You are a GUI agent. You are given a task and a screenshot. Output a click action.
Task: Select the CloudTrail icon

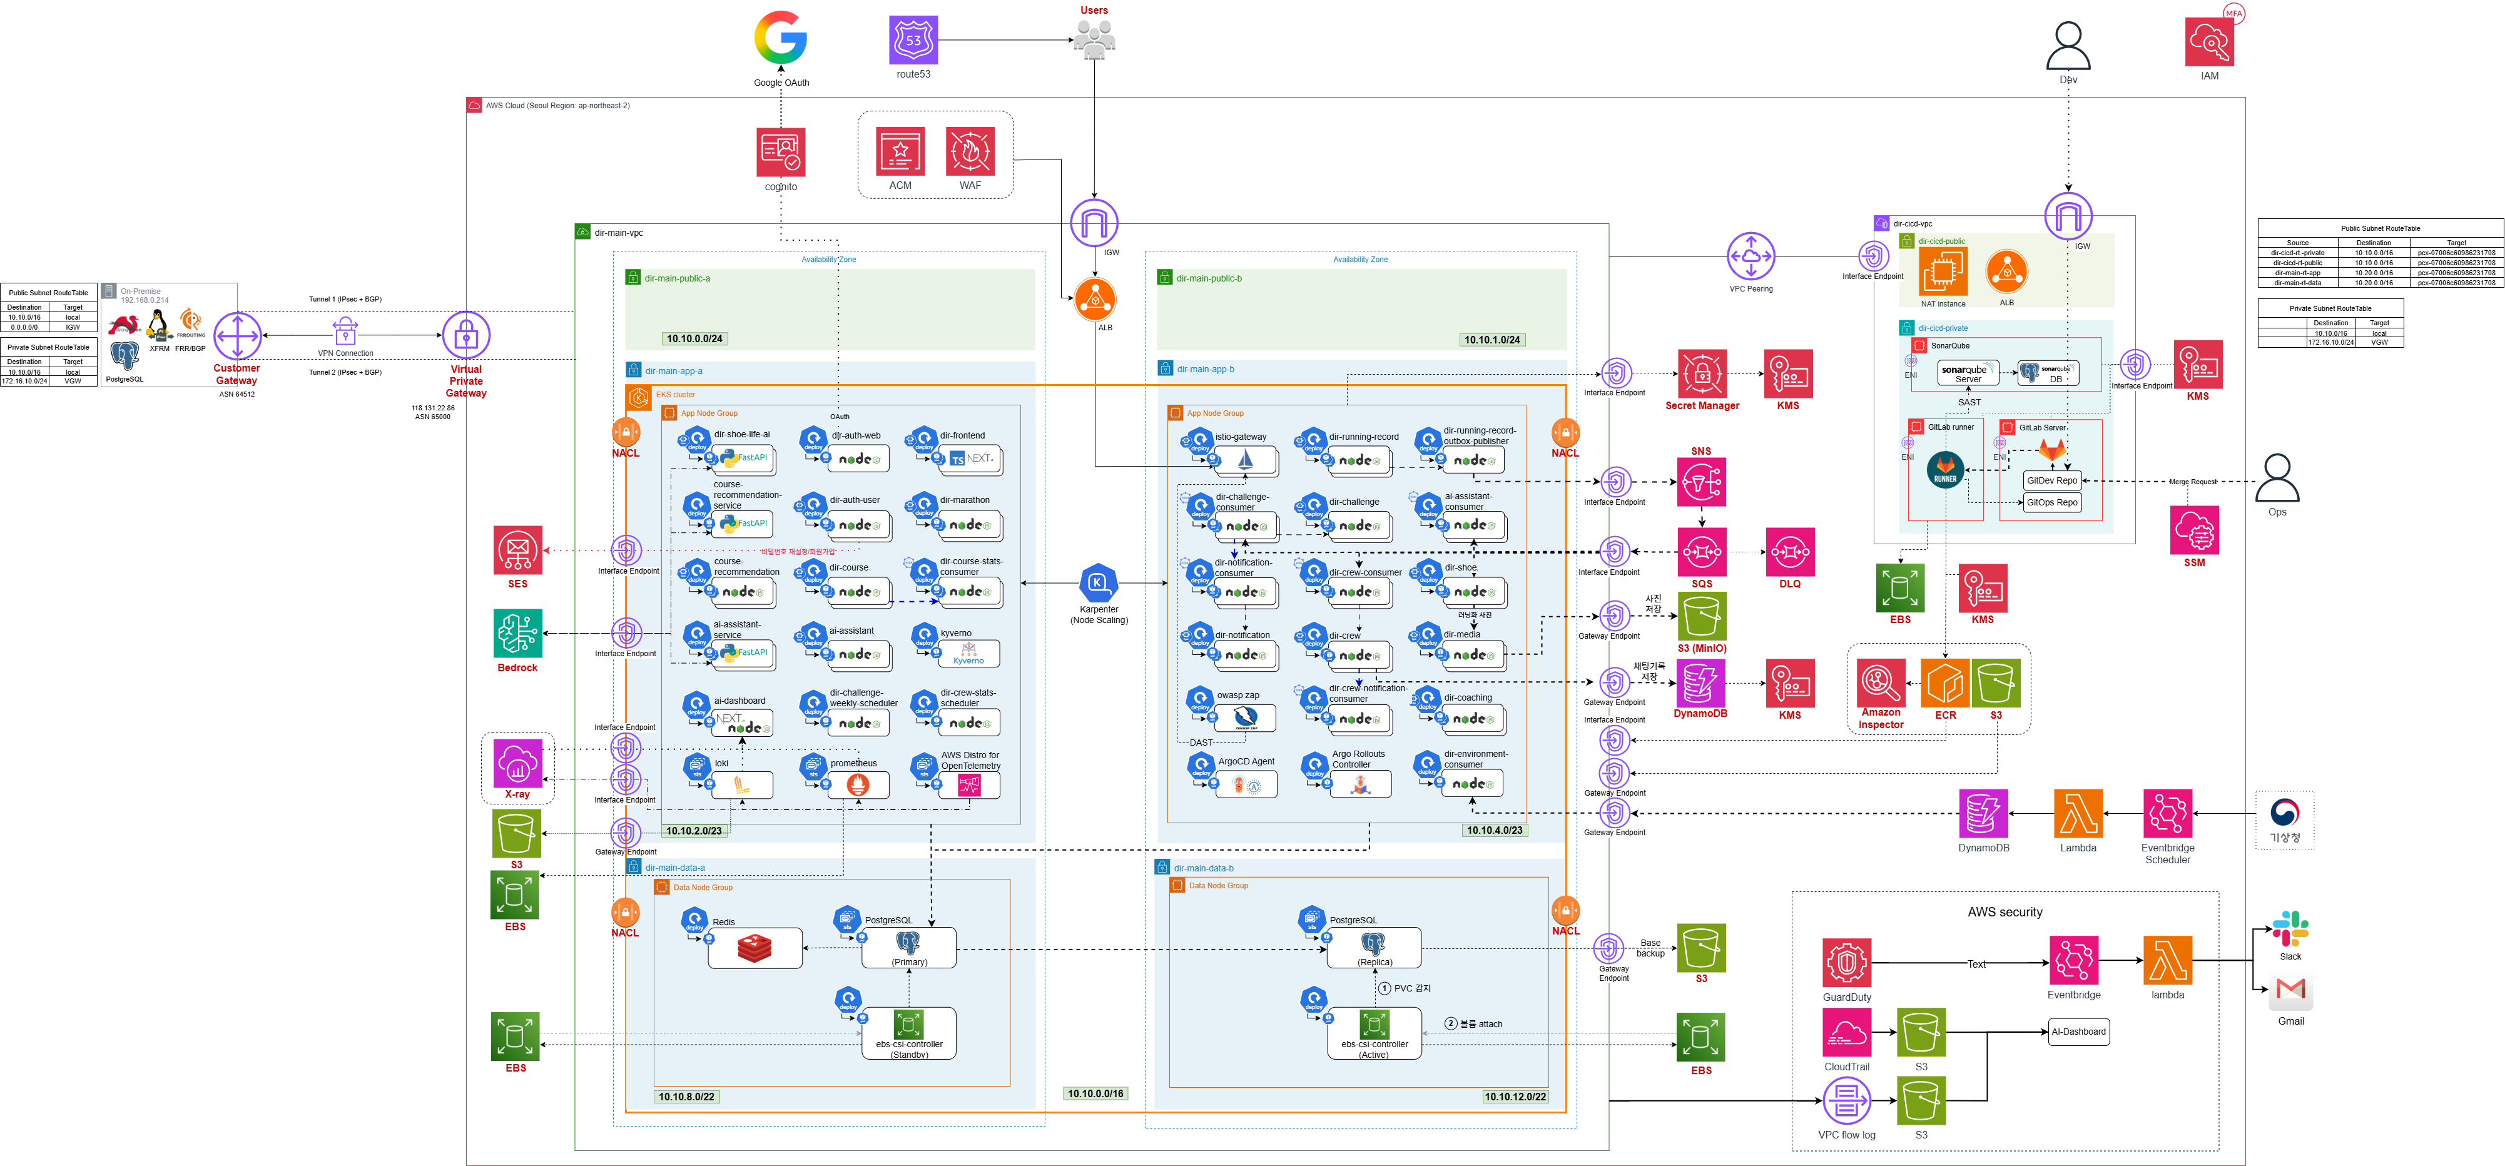(1847, 1032)
